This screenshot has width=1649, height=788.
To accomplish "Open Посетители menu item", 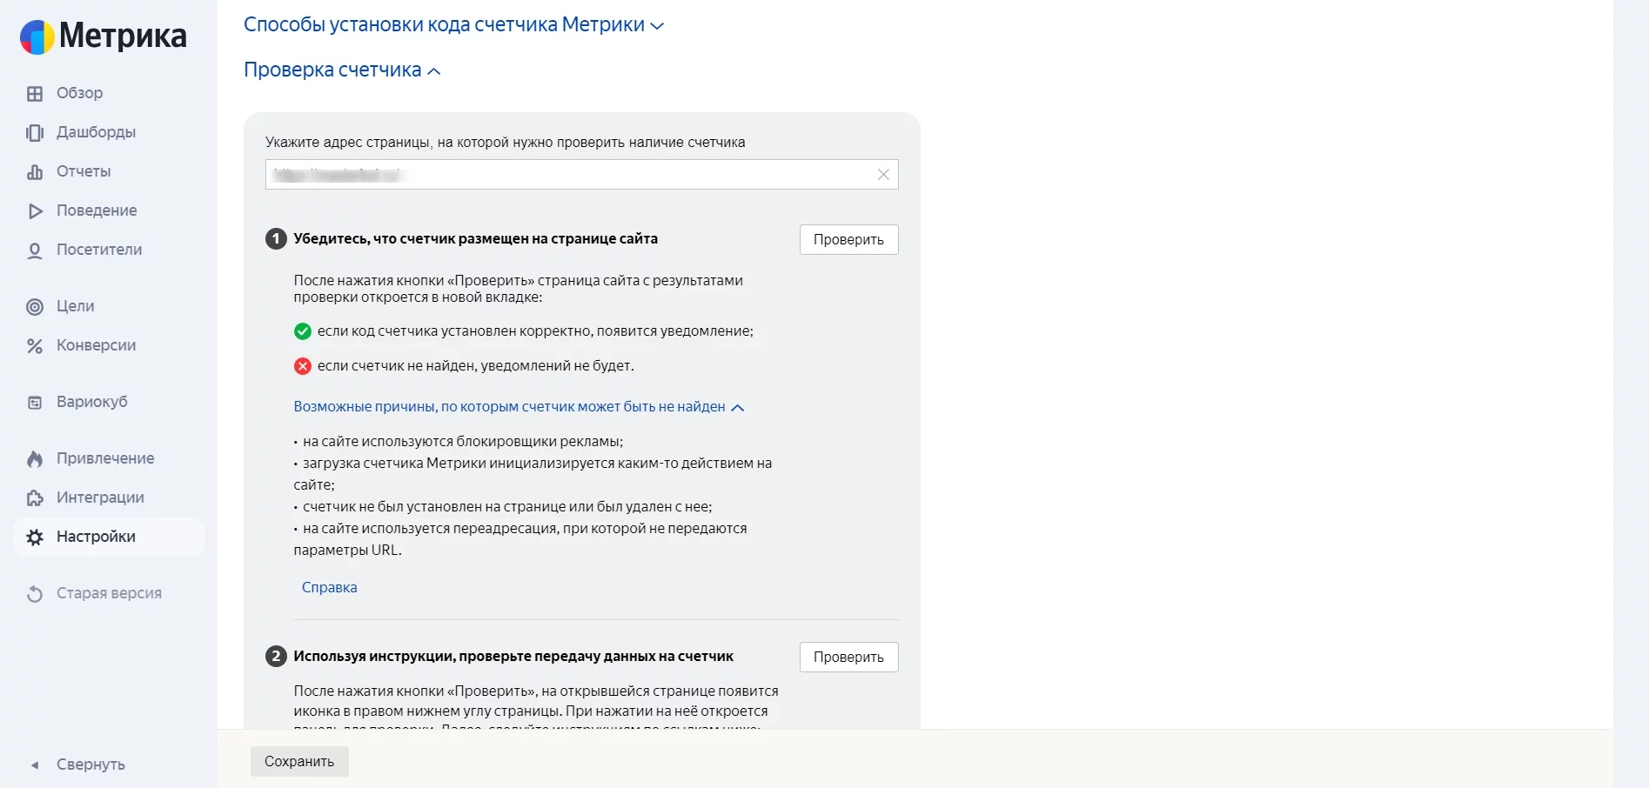I will (x=99, y=250).
